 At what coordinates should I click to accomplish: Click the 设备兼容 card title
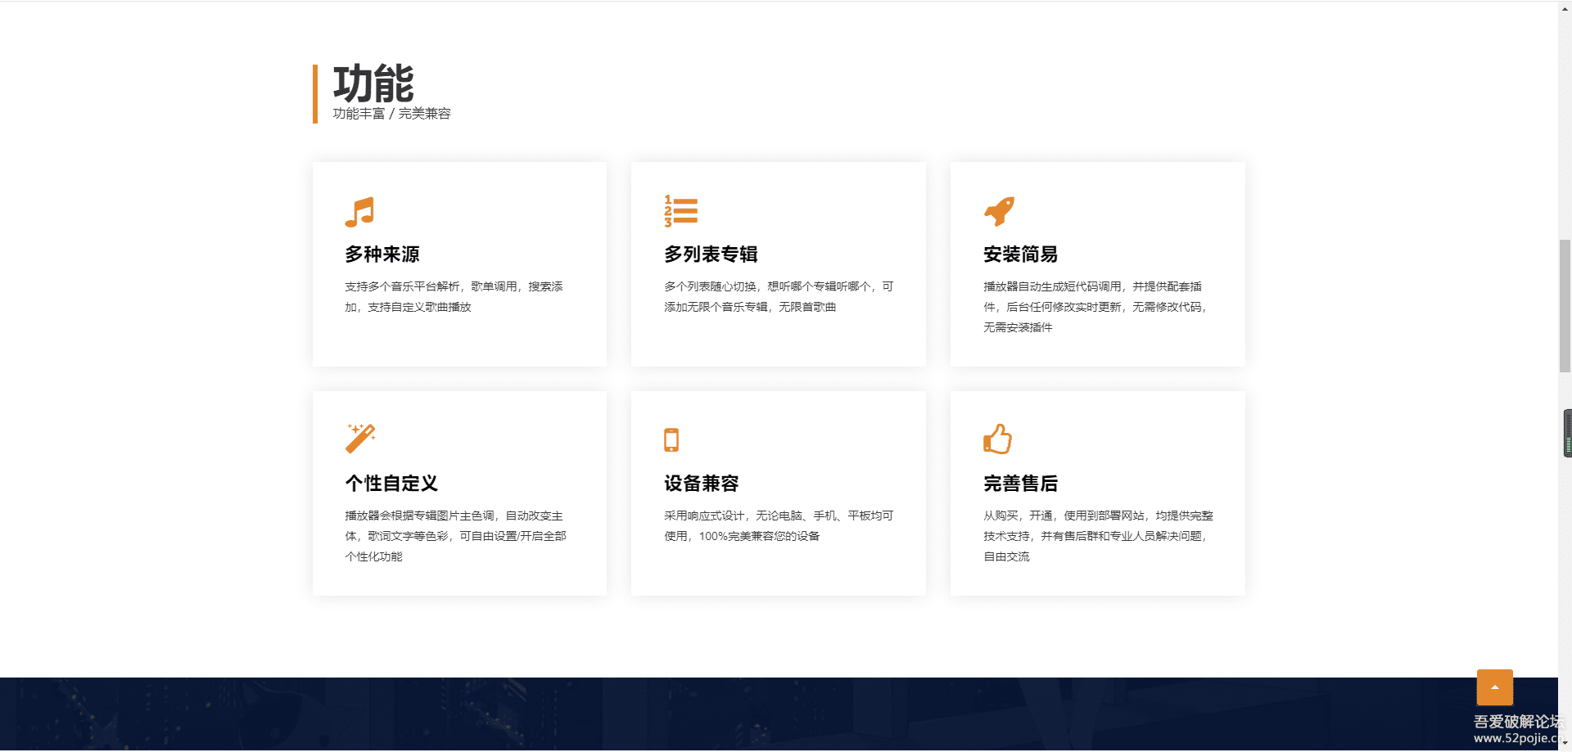701,484
